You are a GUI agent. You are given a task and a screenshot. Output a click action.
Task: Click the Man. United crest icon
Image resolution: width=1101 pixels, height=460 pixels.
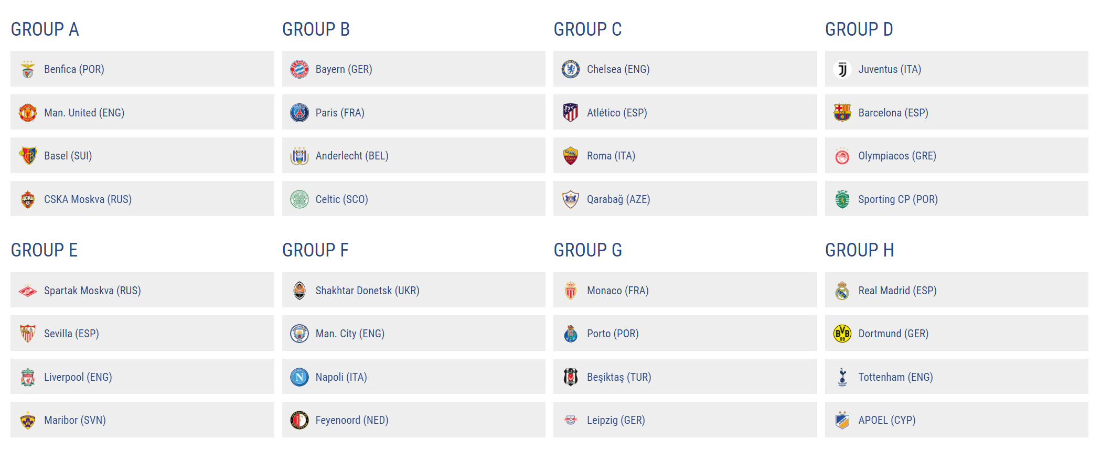28,113
